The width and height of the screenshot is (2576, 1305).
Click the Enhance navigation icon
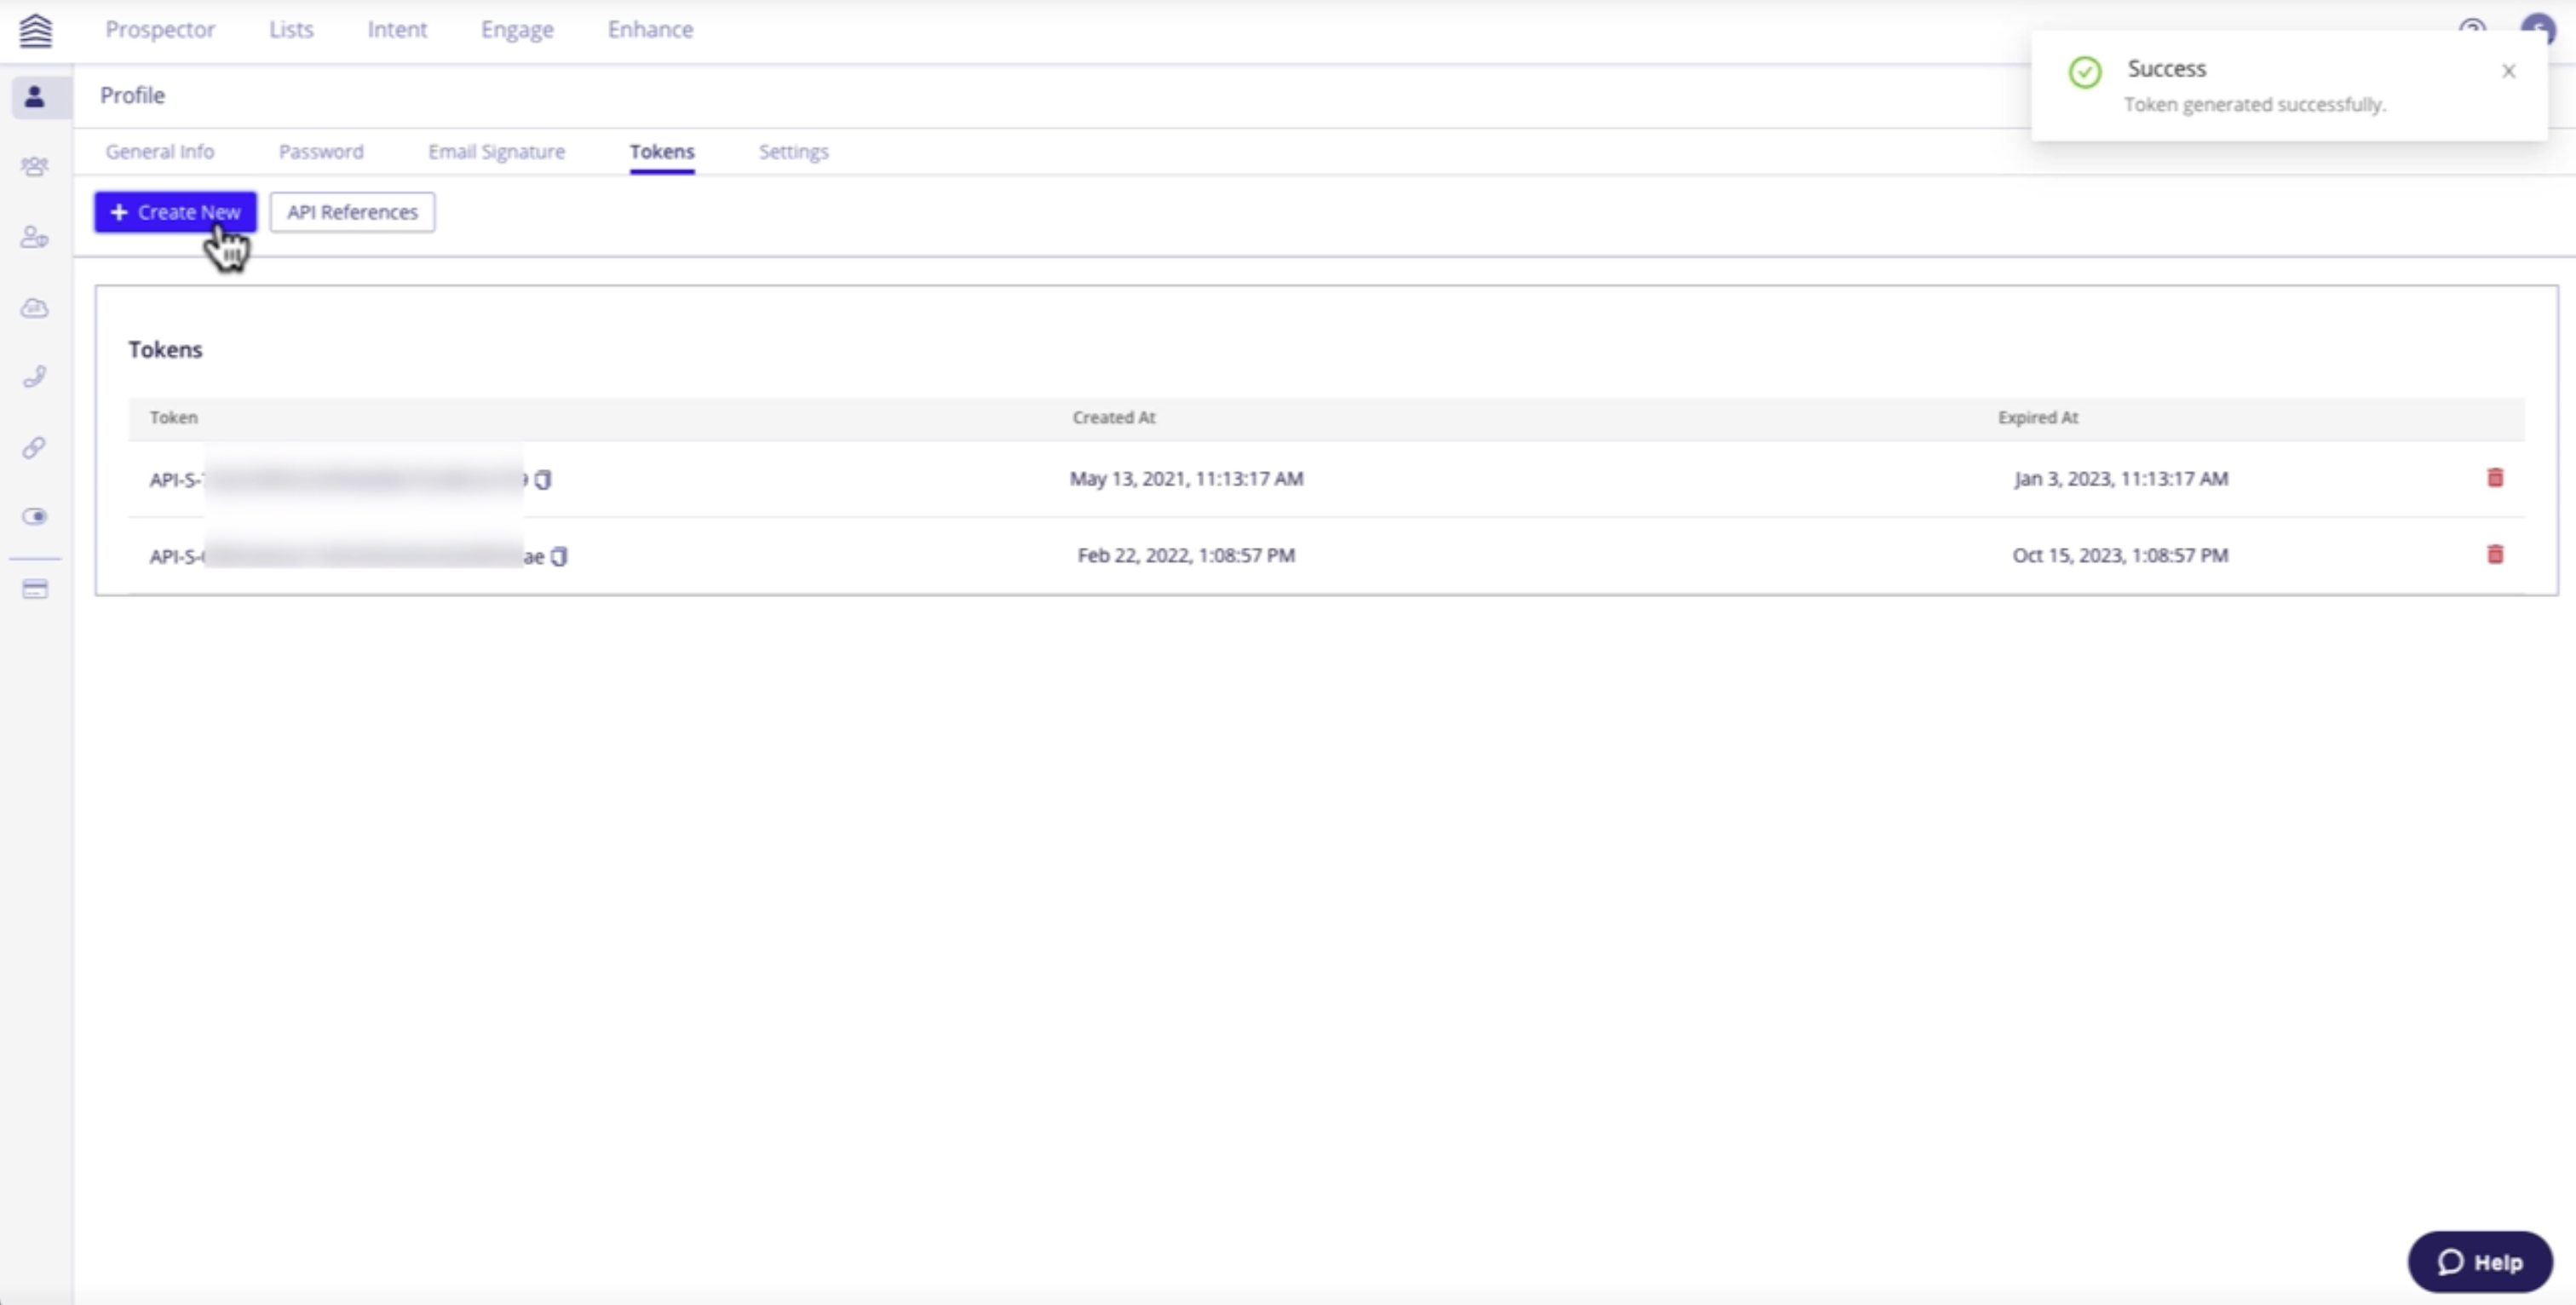pyautogui.click(x=649, y=28)
